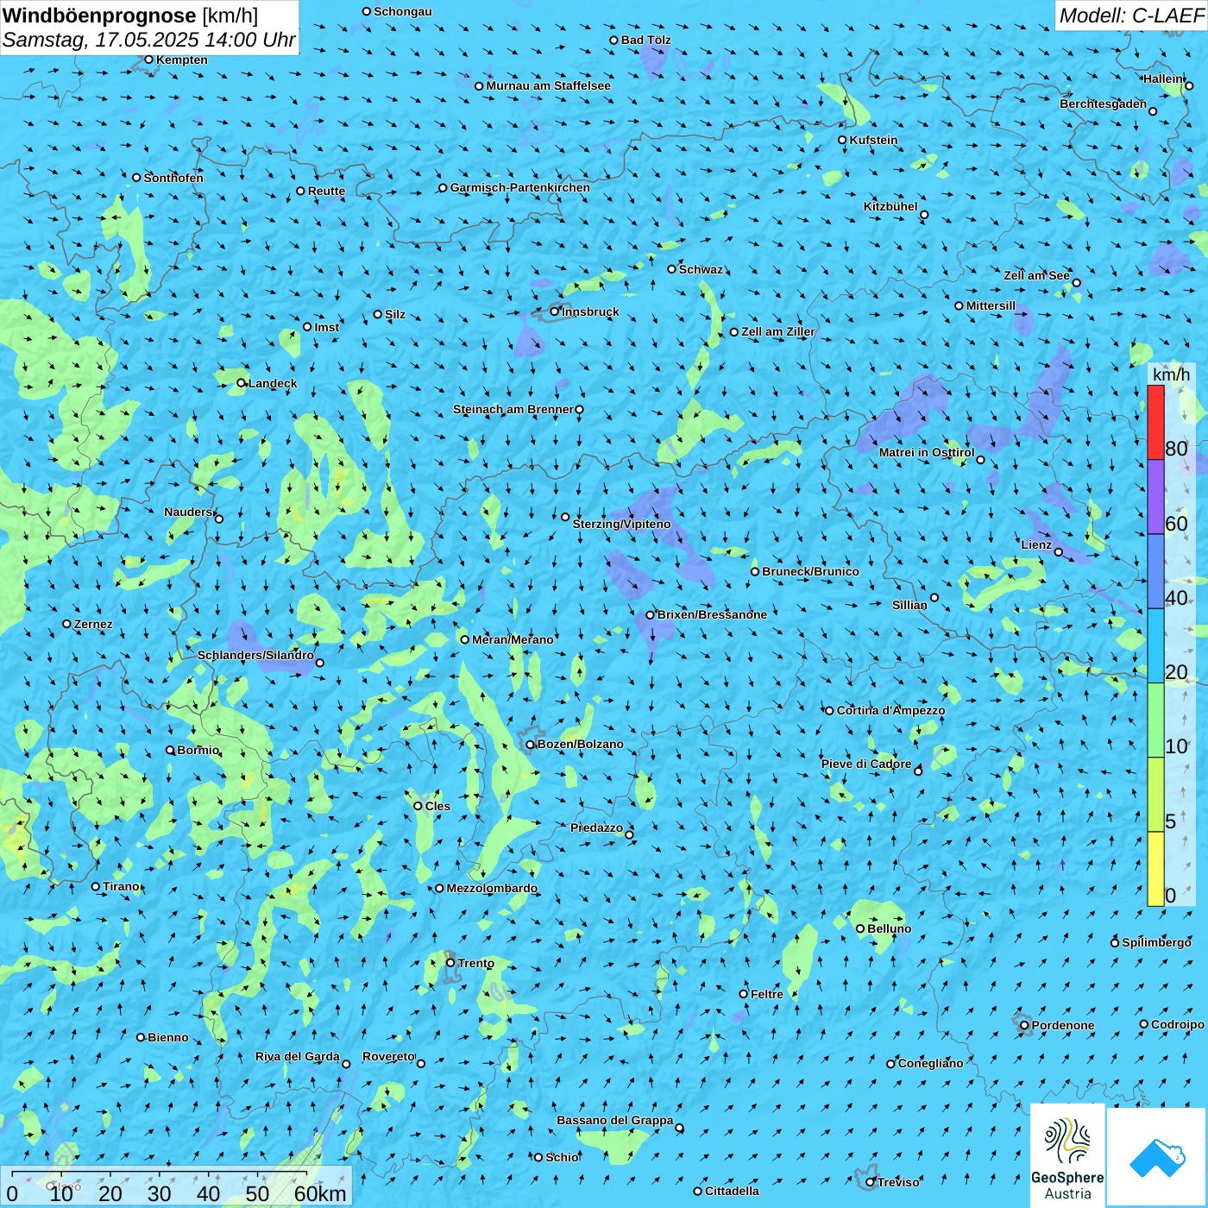The height and width of the screenshot is (1208, 1208).
Task: Click the Brixen/Bressanone label
Action: 712,614
